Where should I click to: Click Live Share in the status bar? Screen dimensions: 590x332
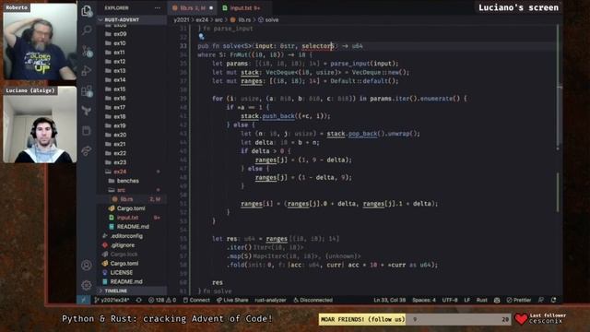point(232,300)
